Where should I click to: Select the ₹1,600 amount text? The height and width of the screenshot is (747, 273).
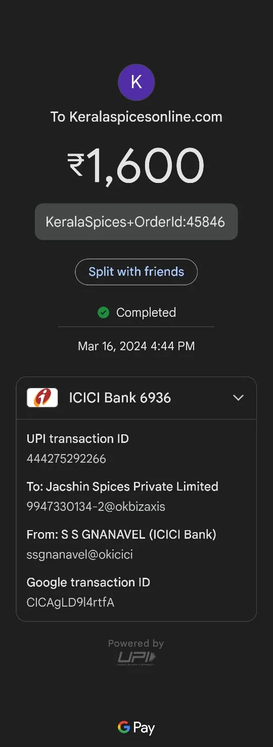pyautogui.click(x=136, y=165)
